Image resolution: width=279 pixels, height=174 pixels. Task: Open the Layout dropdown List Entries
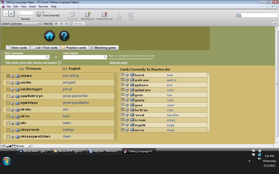[25, 24]
